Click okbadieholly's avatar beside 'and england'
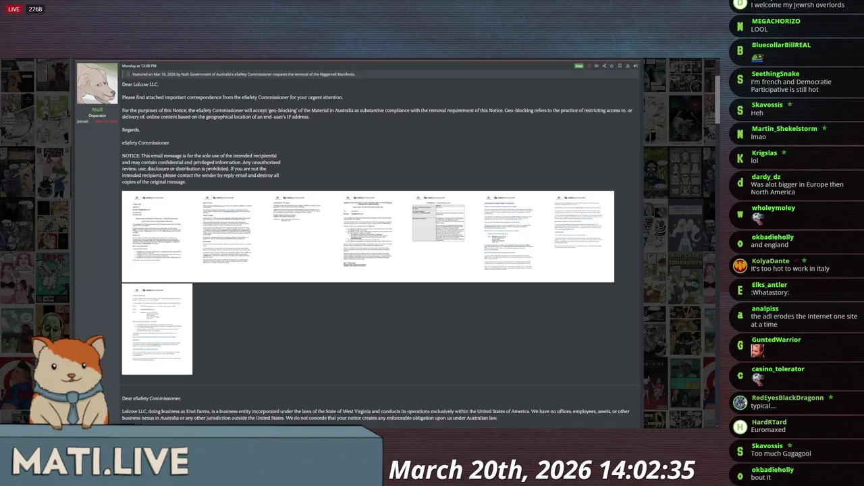This screenshot has height=486, width=864. pos(740,243)
